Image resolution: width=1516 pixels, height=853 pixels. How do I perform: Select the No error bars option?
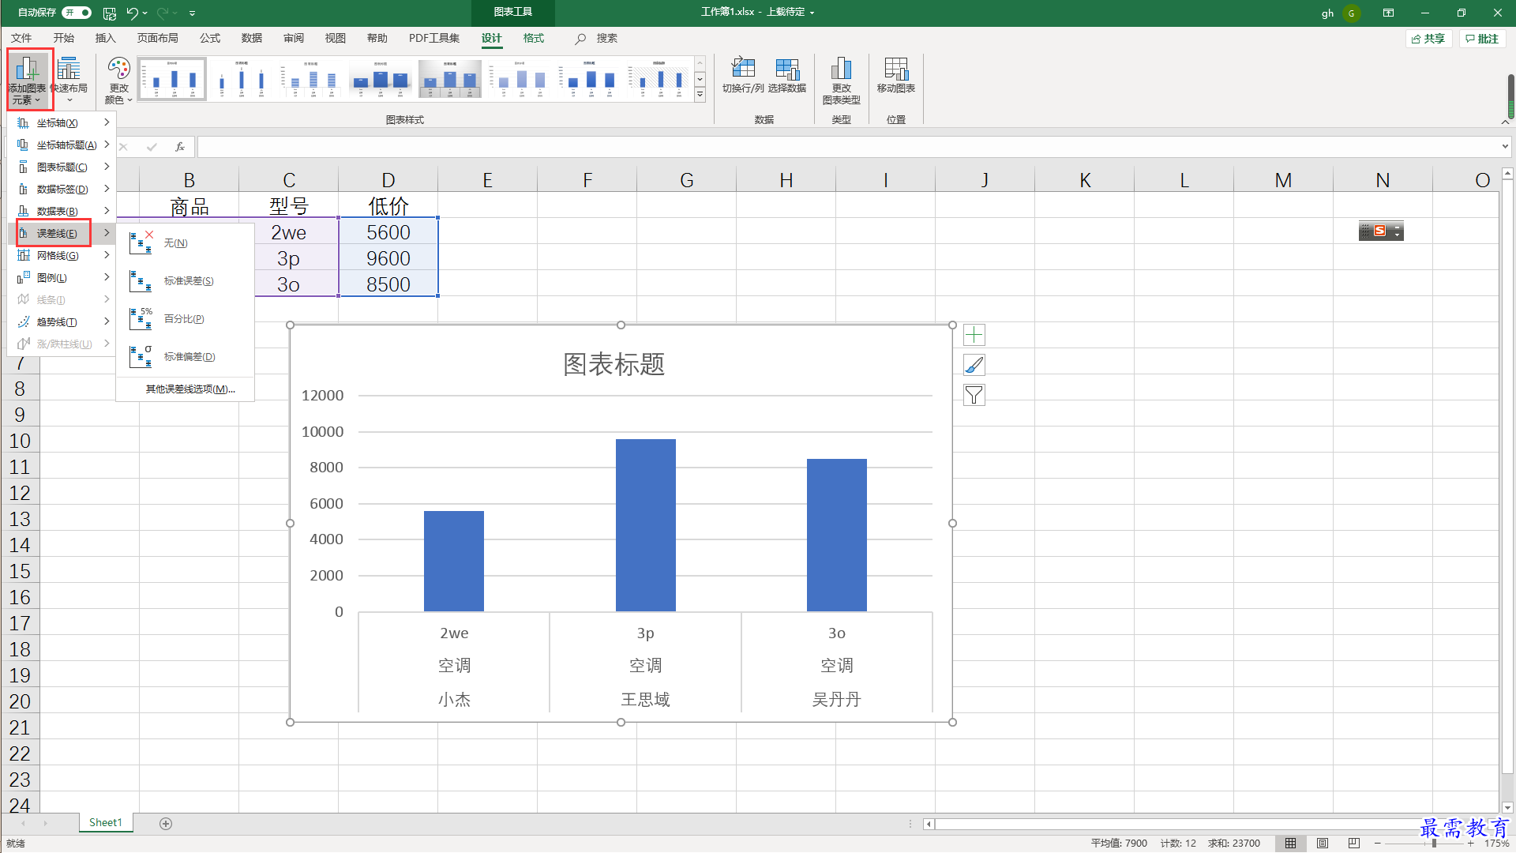point(185,243)
